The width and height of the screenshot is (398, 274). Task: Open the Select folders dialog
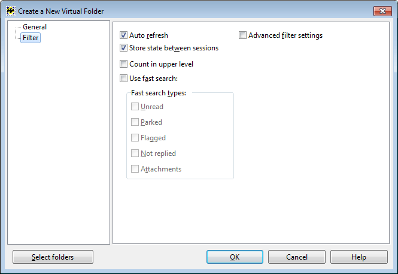(53, 257)
